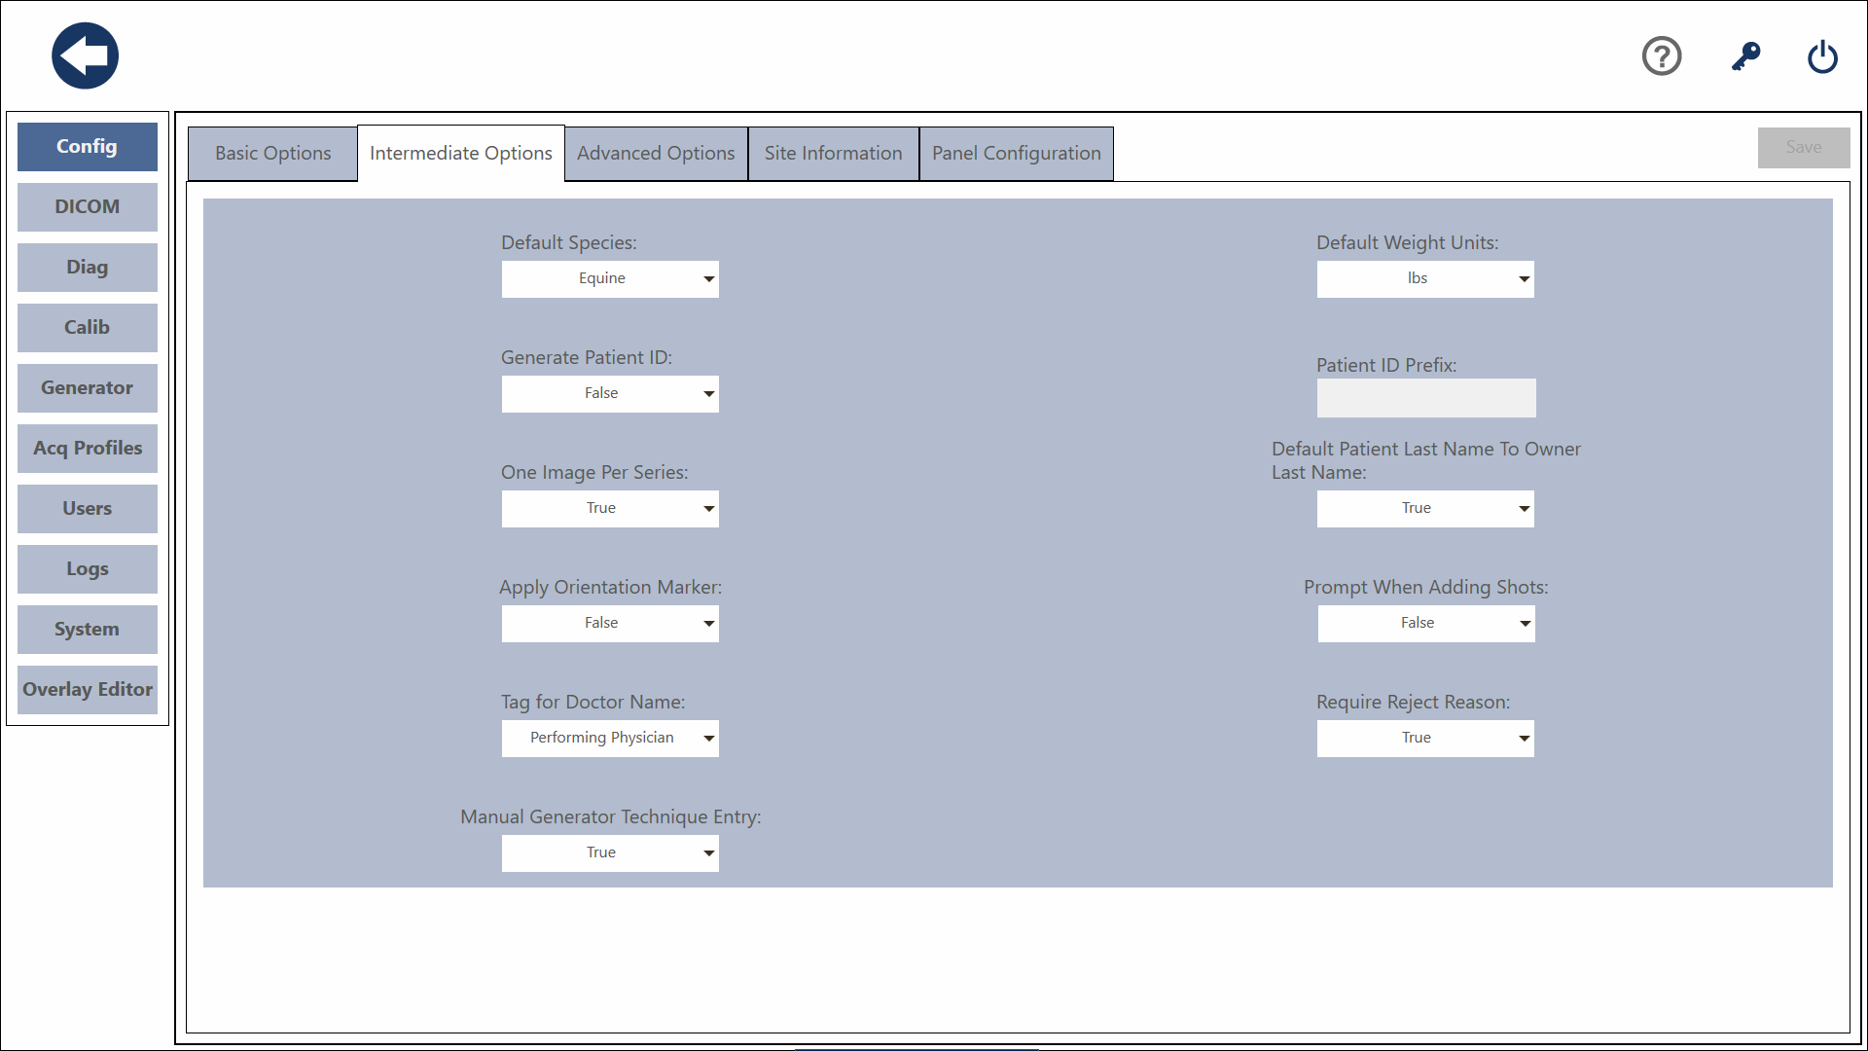
Task: Open the Apply Orientation Marker dropdown
Action: coord(610,624)
